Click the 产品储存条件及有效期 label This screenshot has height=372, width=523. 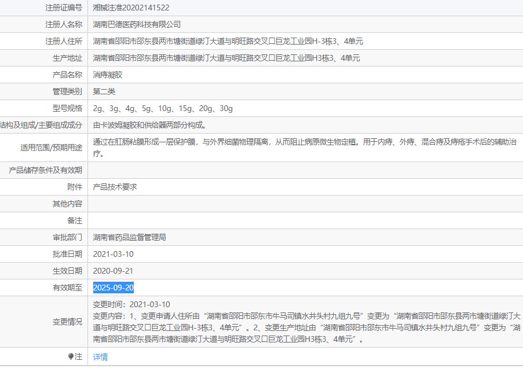[45, 170]
